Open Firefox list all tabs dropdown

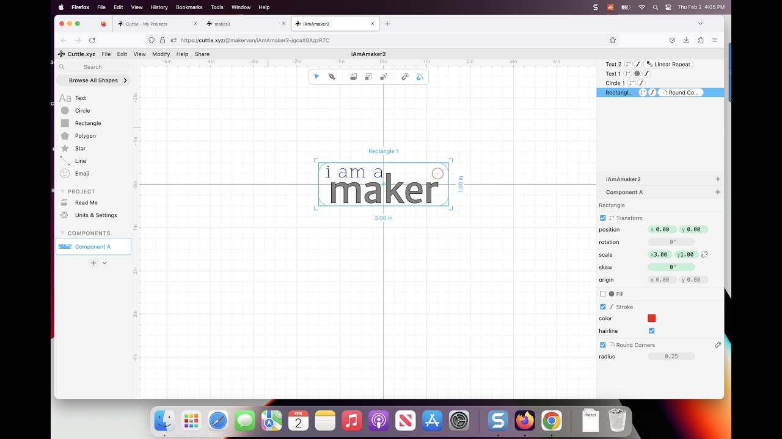point(700,24)
